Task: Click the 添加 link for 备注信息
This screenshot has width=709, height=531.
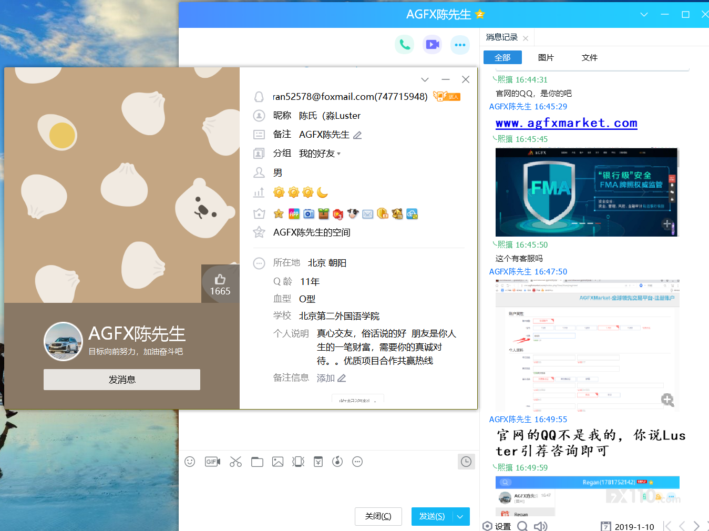Action: click(326, 378)
